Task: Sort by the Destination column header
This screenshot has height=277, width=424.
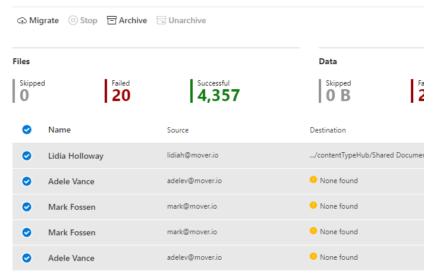Action: [x=328, y=130]
